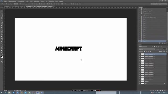Open the Файл menu
This screenshot has height=94, width=168.
click(x=5, y=1)
